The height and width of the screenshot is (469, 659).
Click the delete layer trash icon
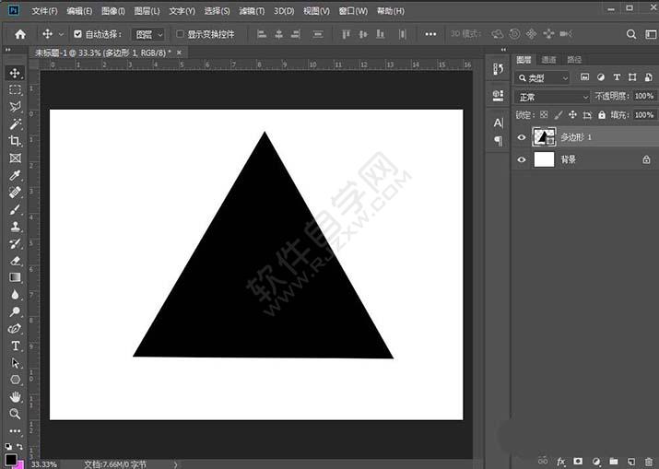point(649,462)
